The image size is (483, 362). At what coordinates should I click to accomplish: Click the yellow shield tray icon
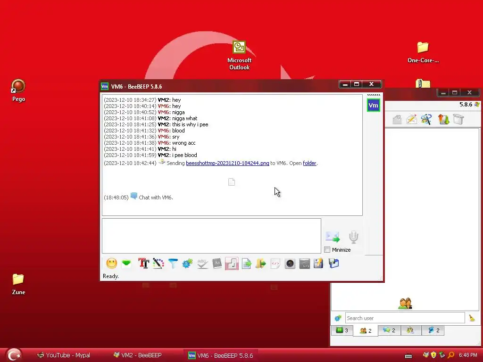coord(434,355)
